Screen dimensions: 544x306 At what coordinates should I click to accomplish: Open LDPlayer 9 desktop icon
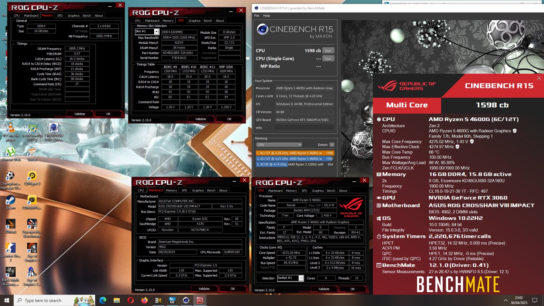coord(32,178)
